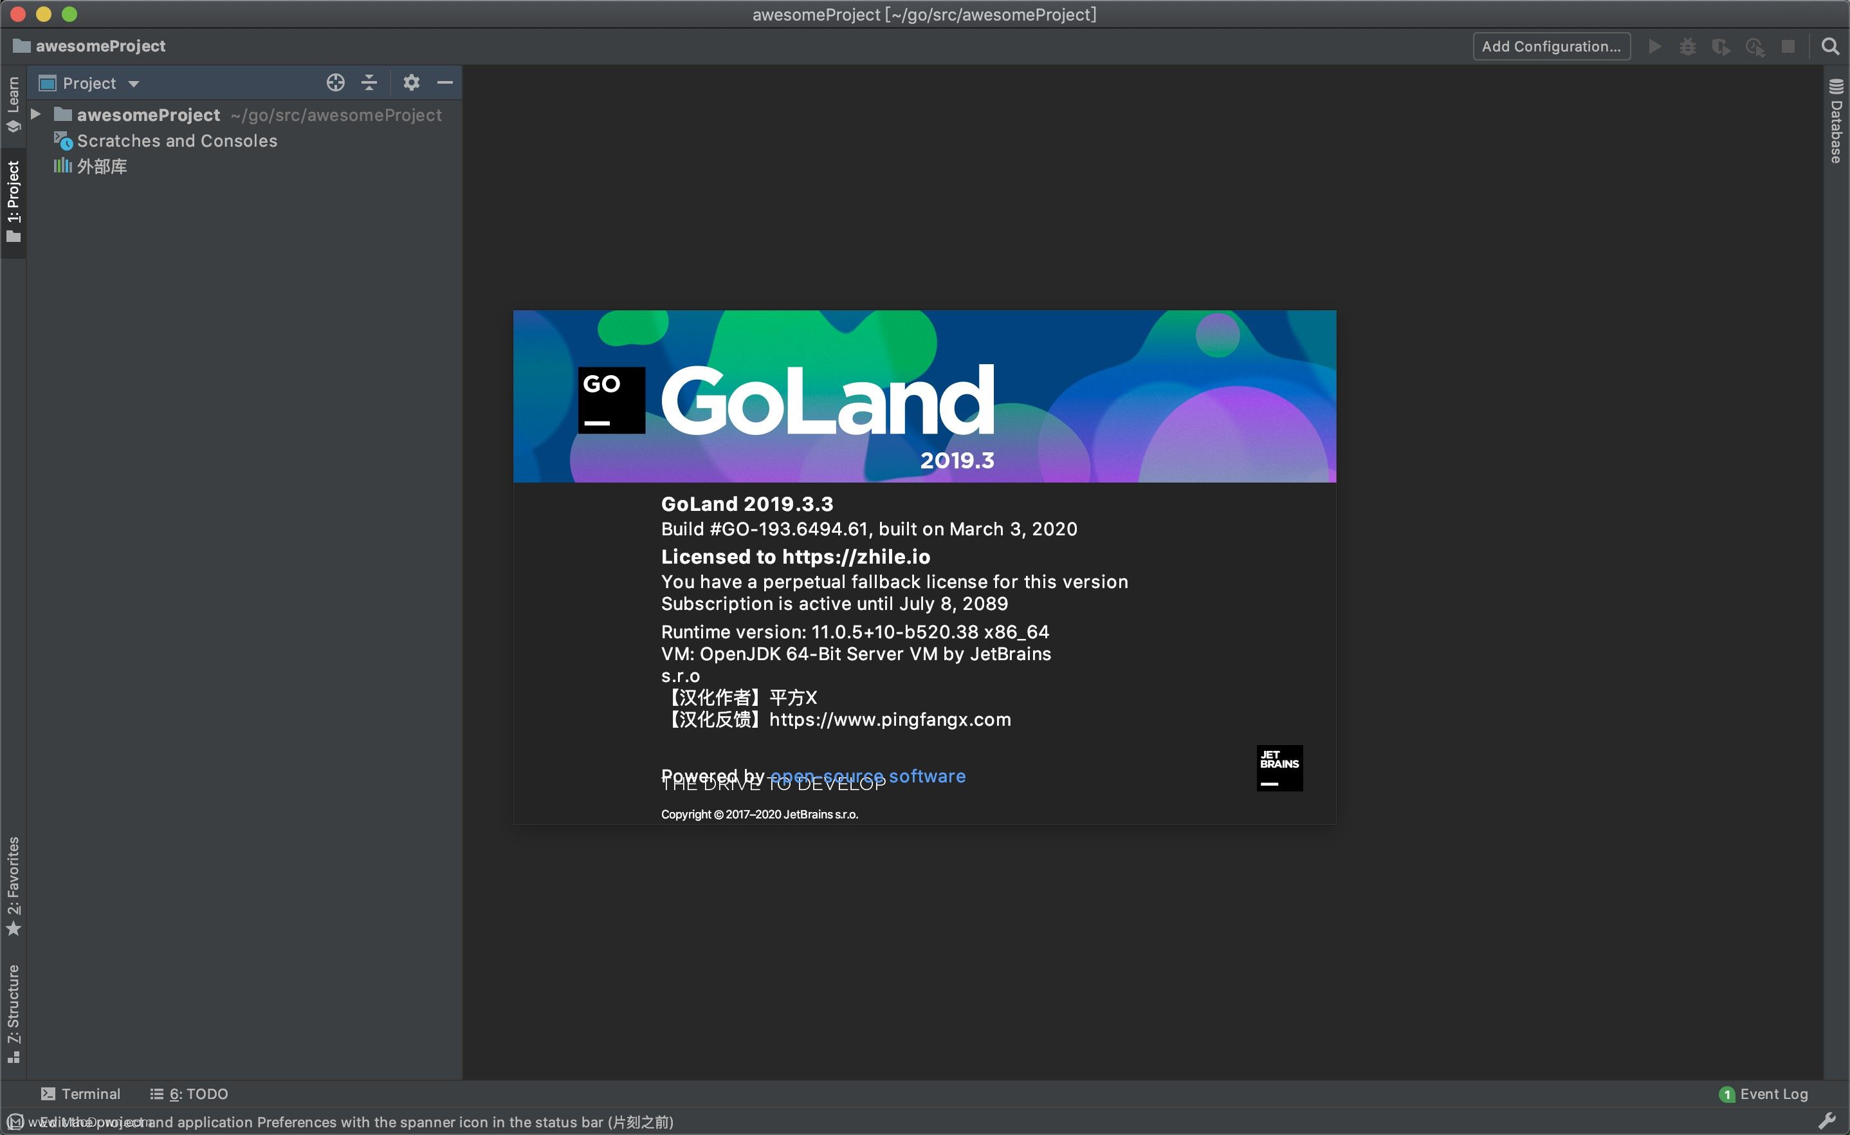Open the Database side panel
The width and height of the screenshot is (1850, 1135).
[1836, 120]
